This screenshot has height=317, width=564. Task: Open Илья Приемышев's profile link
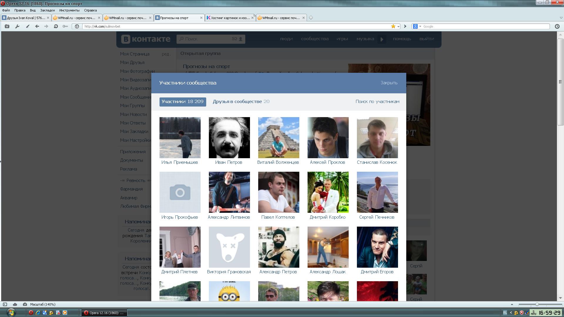(179, 162)
